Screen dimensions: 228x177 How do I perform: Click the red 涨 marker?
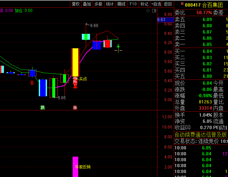pyautogui.click(x=75, y=107)
